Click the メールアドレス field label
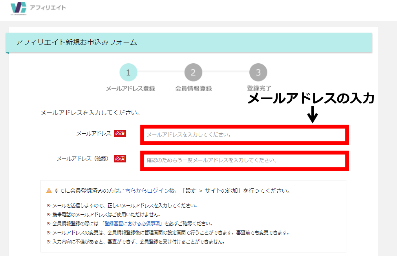Image resolution: width=397 pixels, height=256 pixels. click(94, 133)
